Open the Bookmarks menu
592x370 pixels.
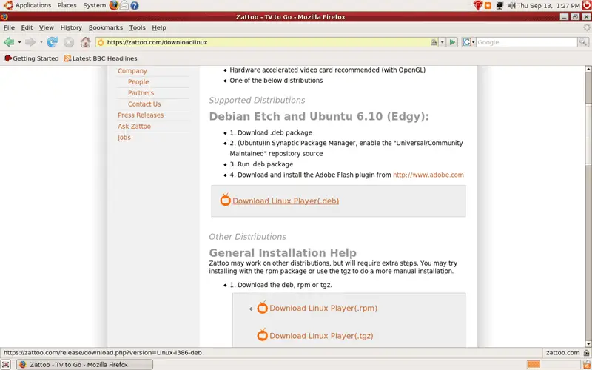pos(106,27)
